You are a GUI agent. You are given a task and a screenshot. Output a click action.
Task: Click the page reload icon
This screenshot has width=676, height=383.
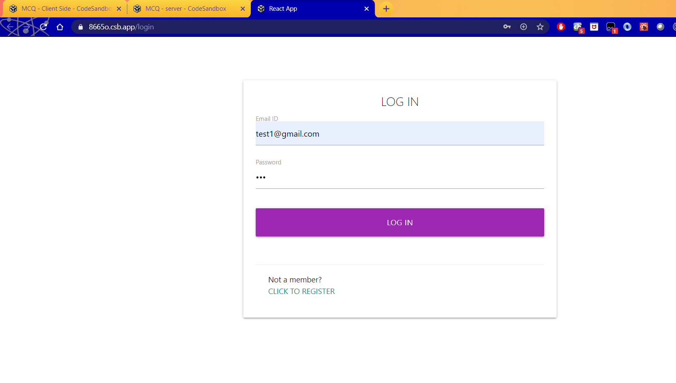43,26
